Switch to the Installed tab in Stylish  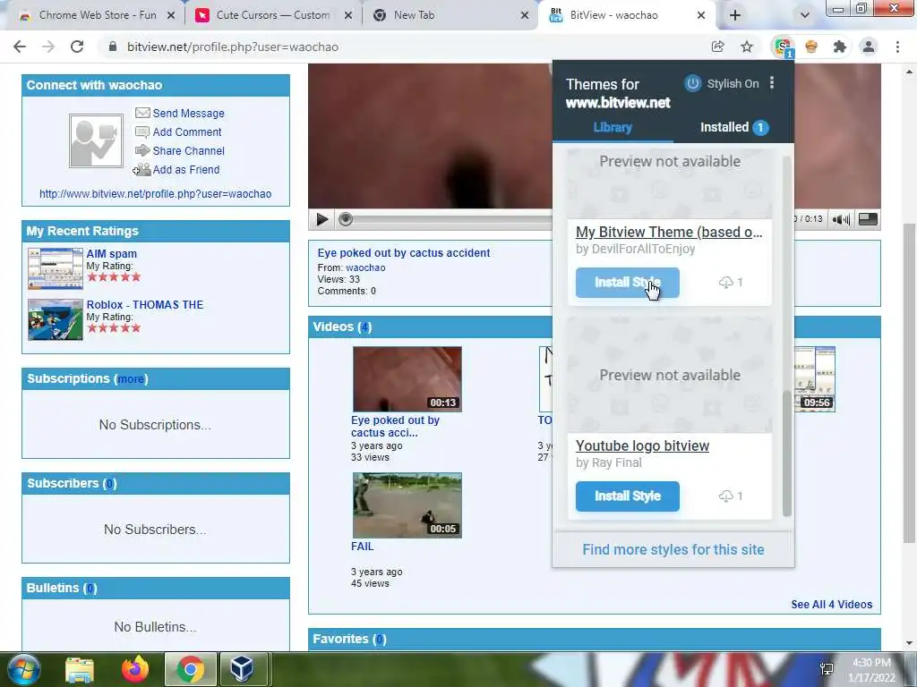coord(734,127)
